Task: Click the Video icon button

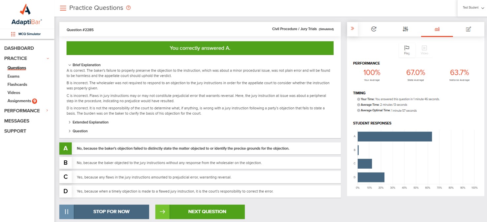Action: (x=424, y=50)
